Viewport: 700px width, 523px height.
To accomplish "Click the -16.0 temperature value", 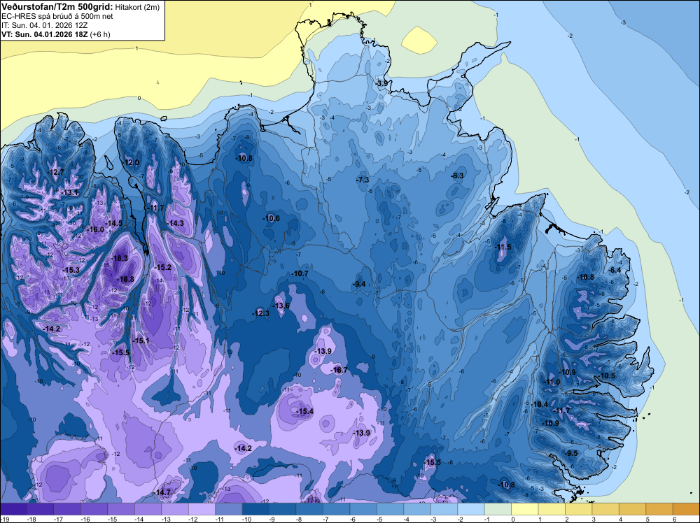I will (x=95, y=229).
